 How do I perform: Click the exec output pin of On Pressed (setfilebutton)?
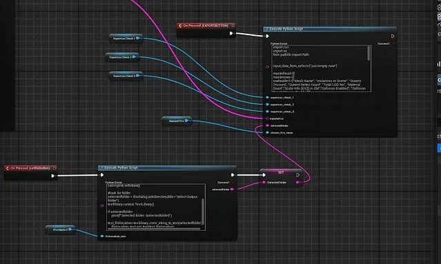point(53,176)
